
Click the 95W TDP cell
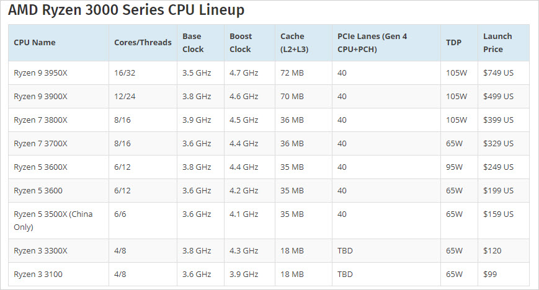tap(454, 167)
